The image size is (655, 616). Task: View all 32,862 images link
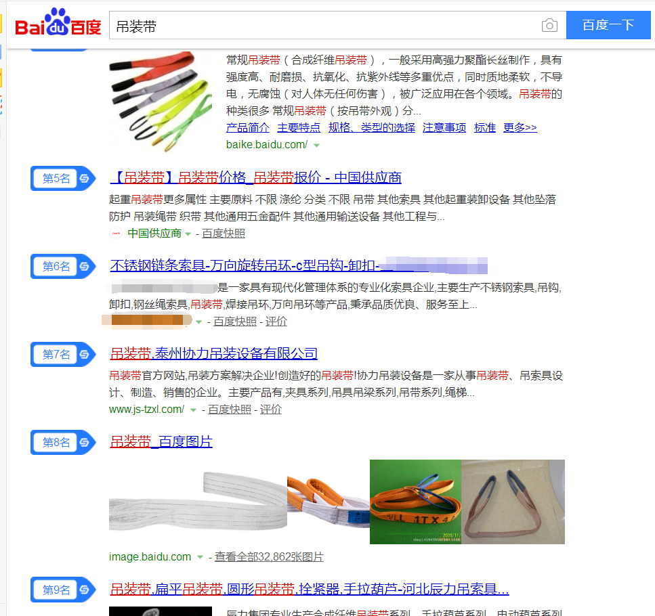coord(269,556)
